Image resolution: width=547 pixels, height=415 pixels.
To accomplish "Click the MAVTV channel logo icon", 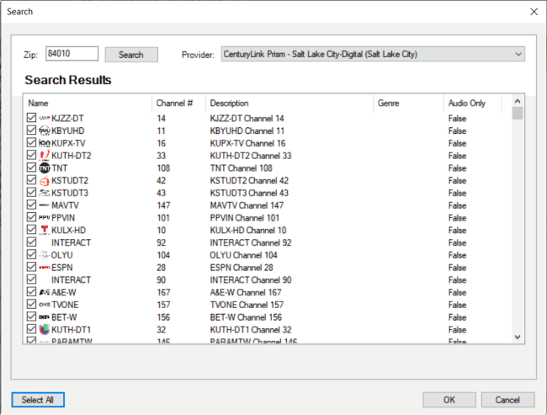I will [45, 205].
